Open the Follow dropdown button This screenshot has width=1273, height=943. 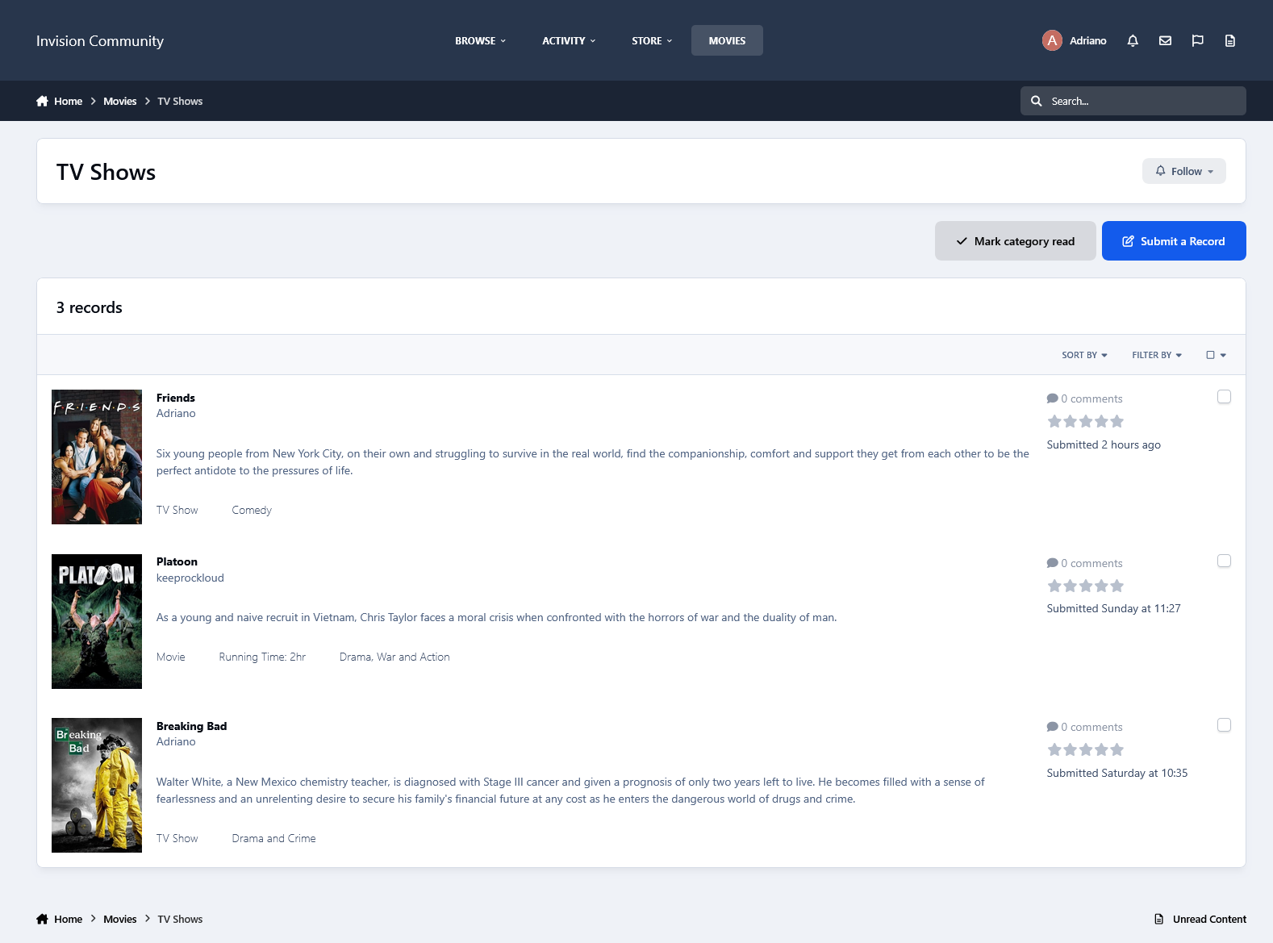click(x=1183, y=171)
